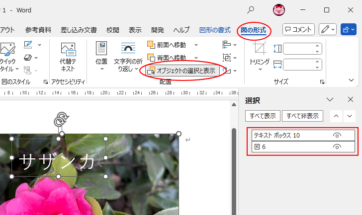
Task: Collapse the ribbon with chevron
Action: point(351,80)
